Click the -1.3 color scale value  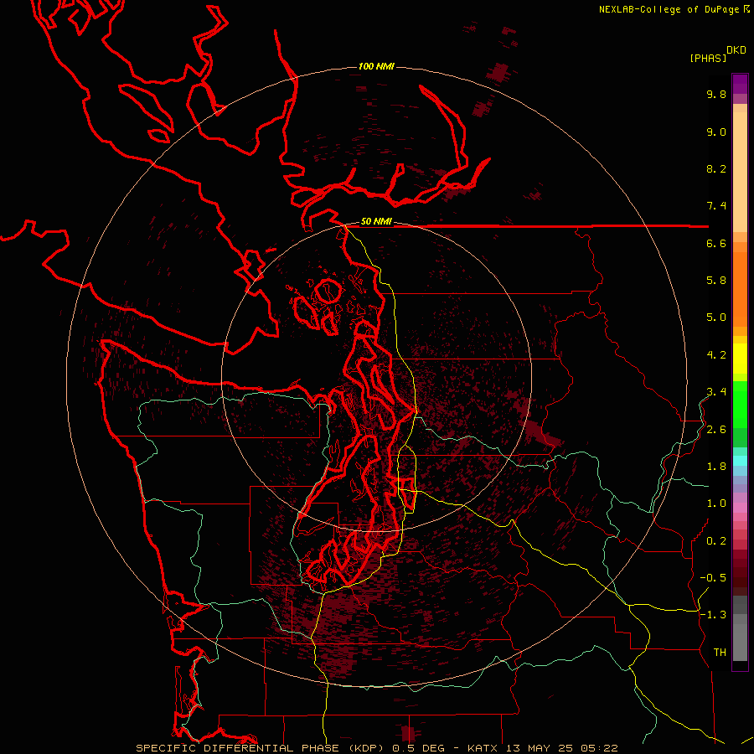(713, 615)
